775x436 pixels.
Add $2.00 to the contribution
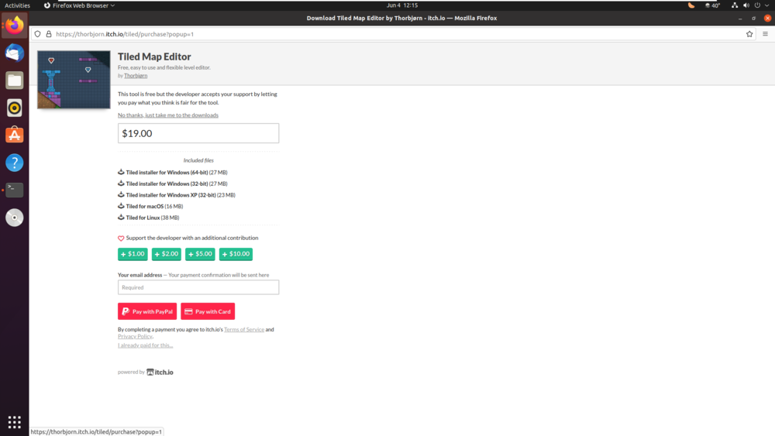(167, 254)
